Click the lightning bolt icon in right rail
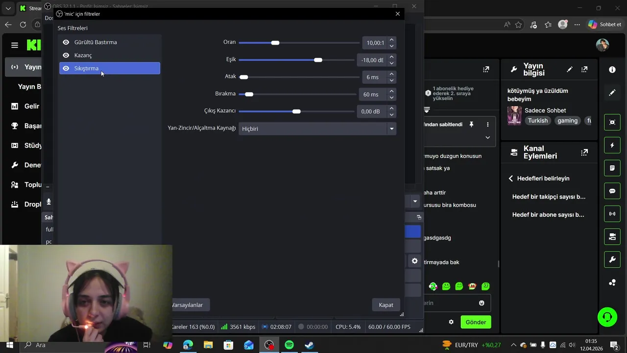The width and height of the screenshot is (627, 353). click(612, 146)
